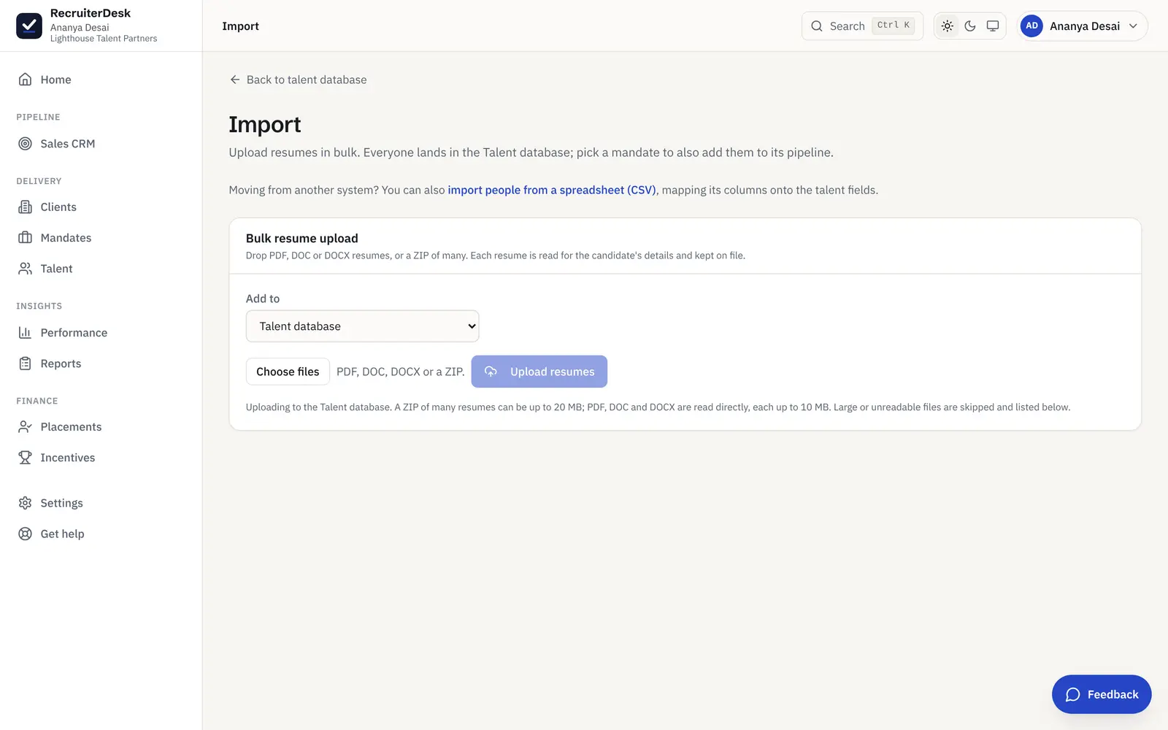Screen dimensions: 1168x730
Task: Expand the Ananya Desai account chevron
Action: click(1133, 26)
